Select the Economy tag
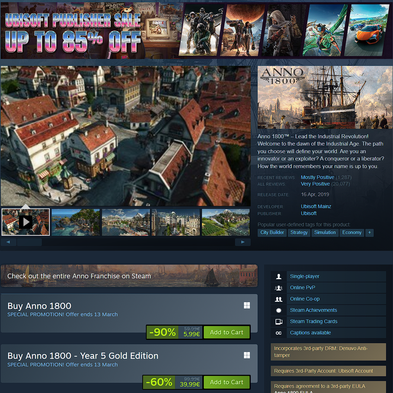This screenshot has height=393, width=393. tap(352, 233)
